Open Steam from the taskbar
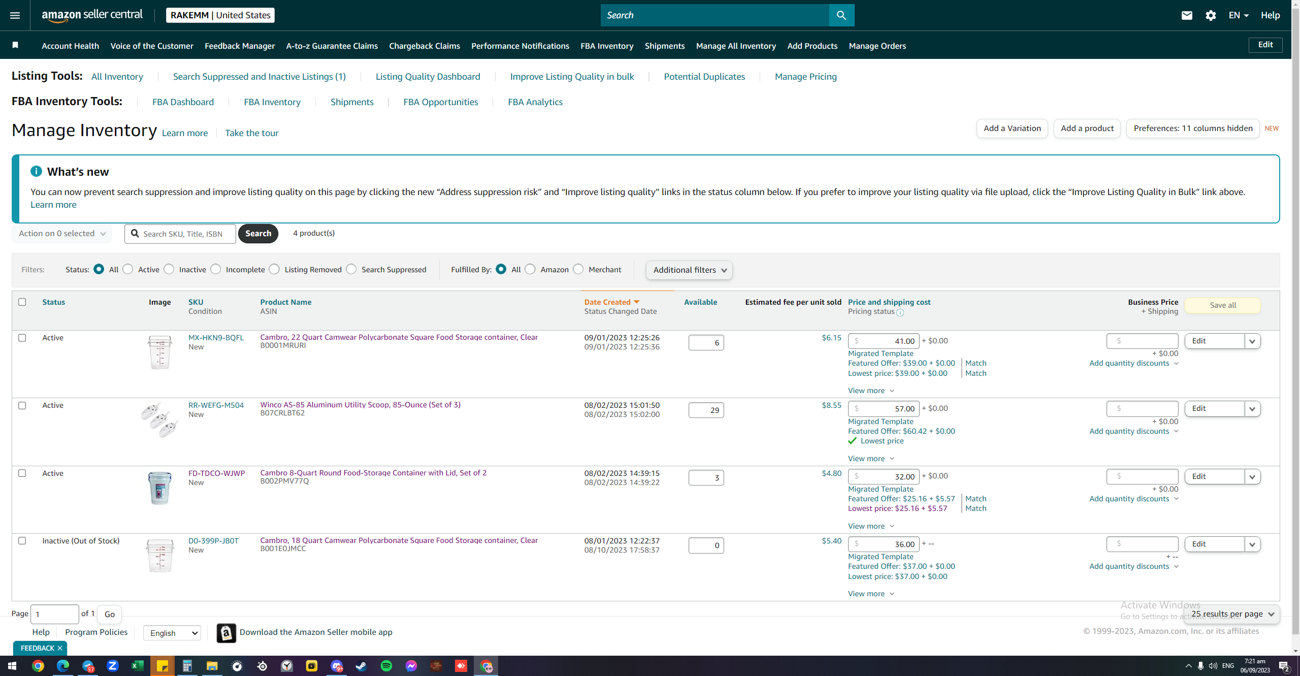The width and height of the screenshot is (1300, 676). click(362, 666)
